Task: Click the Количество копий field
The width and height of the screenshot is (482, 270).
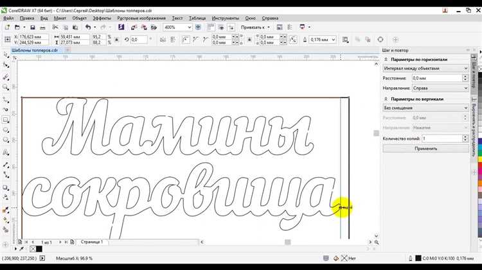Action: pos(442,139)
